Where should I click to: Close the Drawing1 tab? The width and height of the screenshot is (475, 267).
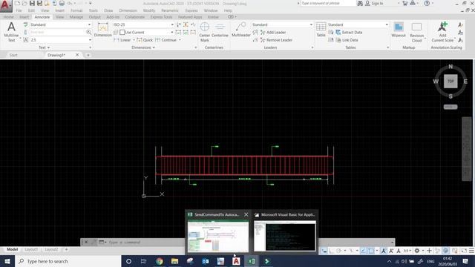(x=77, y=55)
